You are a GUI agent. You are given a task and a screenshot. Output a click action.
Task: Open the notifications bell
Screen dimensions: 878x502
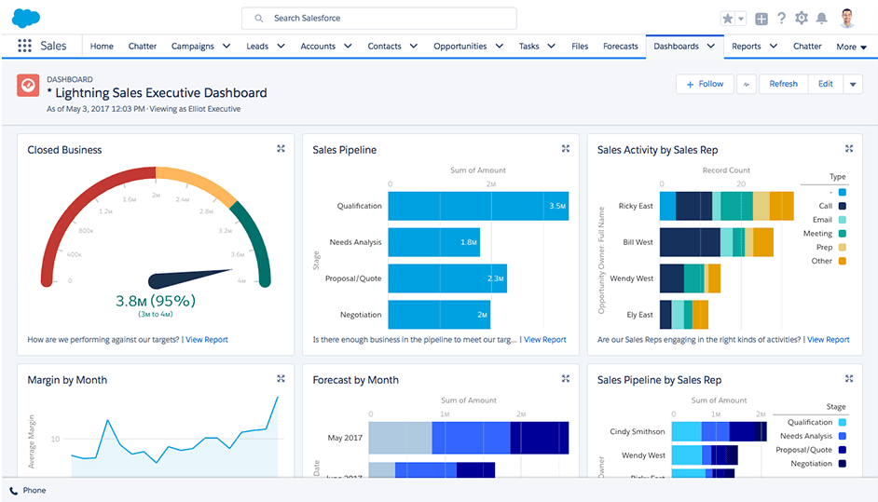pos(821,19)
